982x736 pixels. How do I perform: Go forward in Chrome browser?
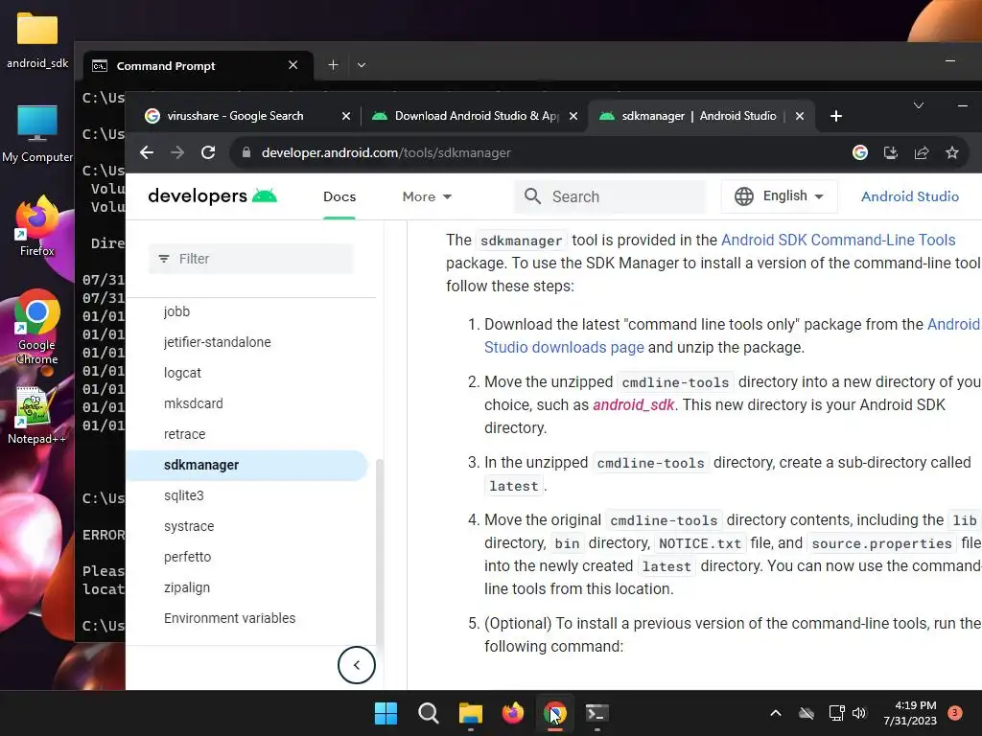tap(177, 152)
